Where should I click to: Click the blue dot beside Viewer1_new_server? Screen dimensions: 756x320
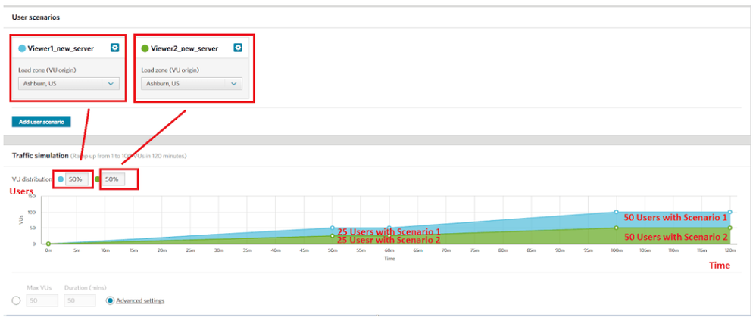23,48
